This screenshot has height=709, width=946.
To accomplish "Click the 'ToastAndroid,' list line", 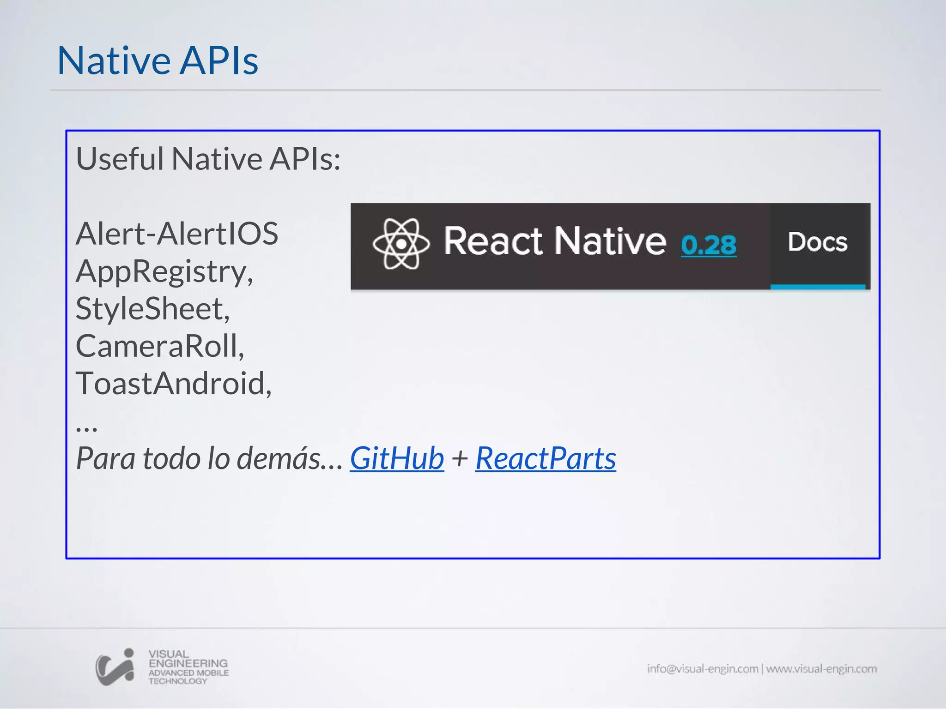I will [x=174, y=383].
